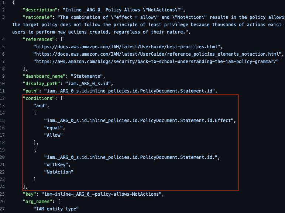
Task: Click the best-practices.html URL
Action: tap(127, 47)
